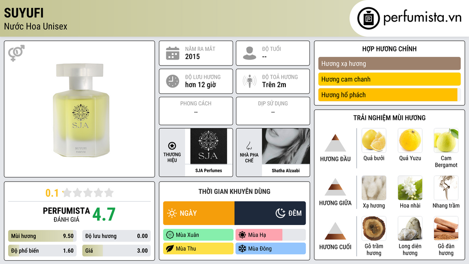Select the Hương hổ phách accord bar
The width and height of the screenshot is (469, 264).
click(x=389, y=94)
